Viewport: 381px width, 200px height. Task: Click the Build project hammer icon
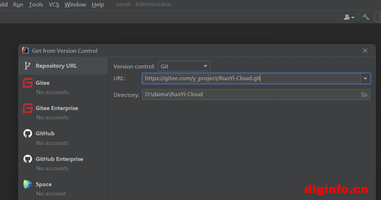pyautogui.click(x=366, y=17)
